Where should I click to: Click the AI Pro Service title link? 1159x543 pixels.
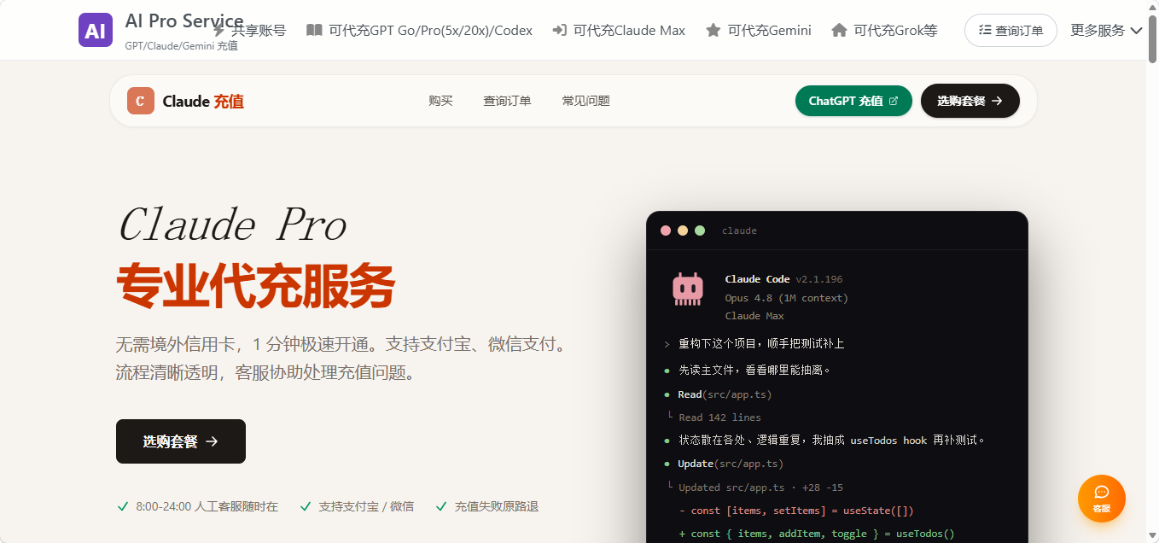pos(184,21)
